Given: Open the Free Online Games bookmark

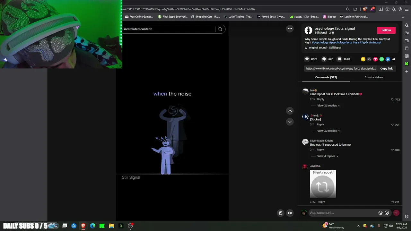Looking at the screenshot, I should (x=139, y=17).
